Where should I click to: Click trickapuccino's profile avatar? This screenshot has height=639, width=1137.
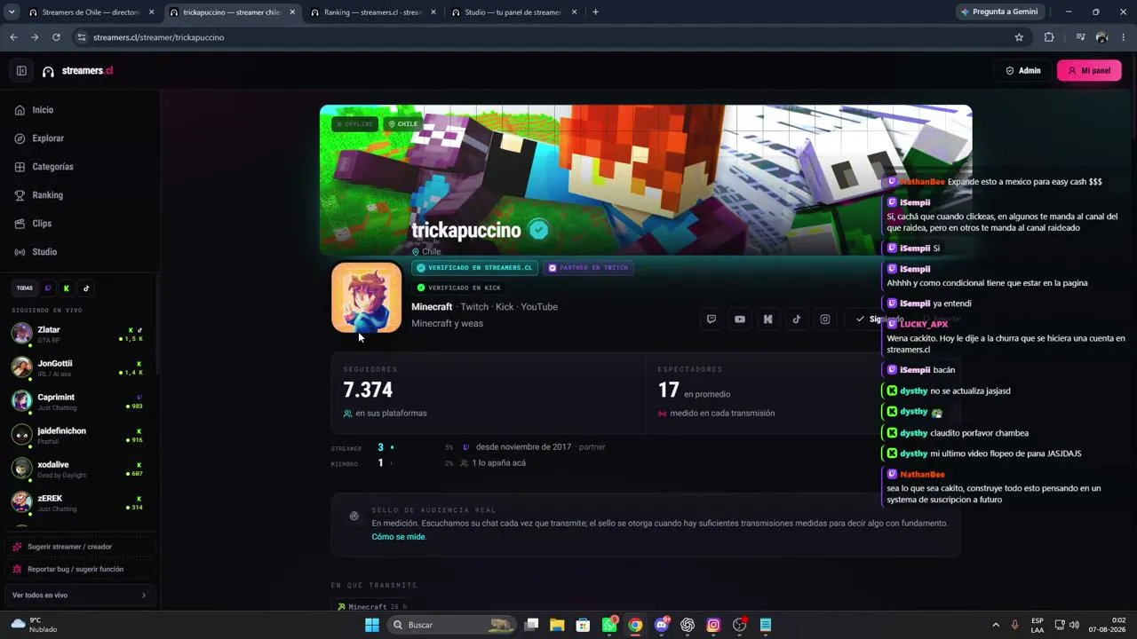coord(367,298)
